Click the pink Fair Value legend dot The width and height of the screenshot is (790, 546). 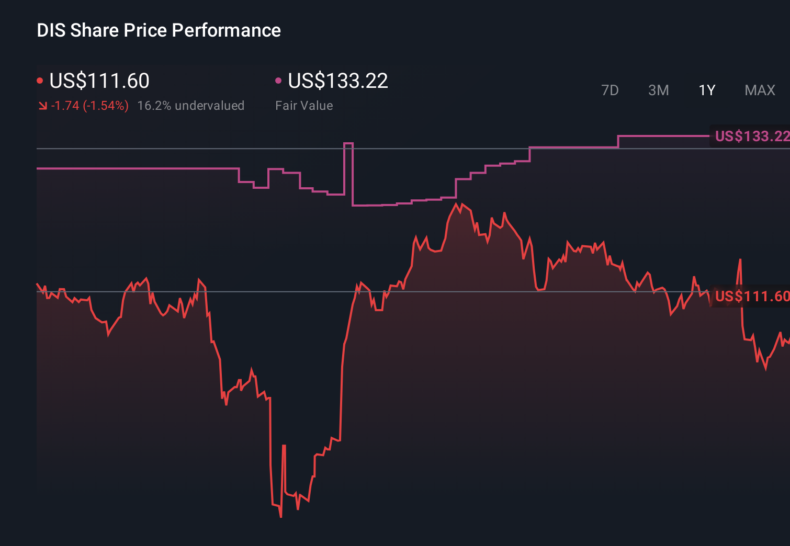279,79
